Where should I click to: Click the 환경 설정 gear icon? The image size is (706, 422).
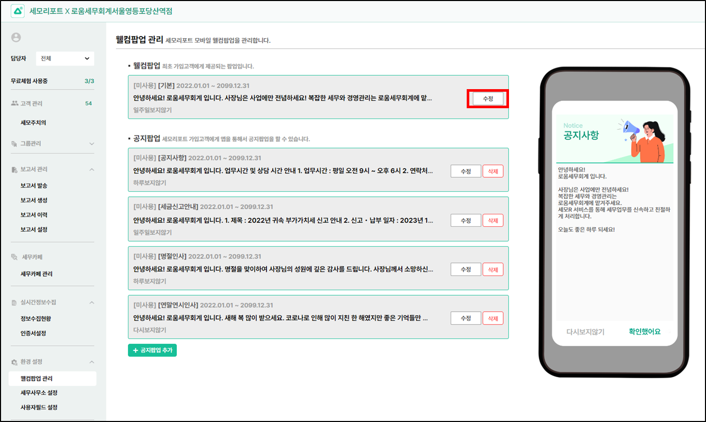click(14, 362)
